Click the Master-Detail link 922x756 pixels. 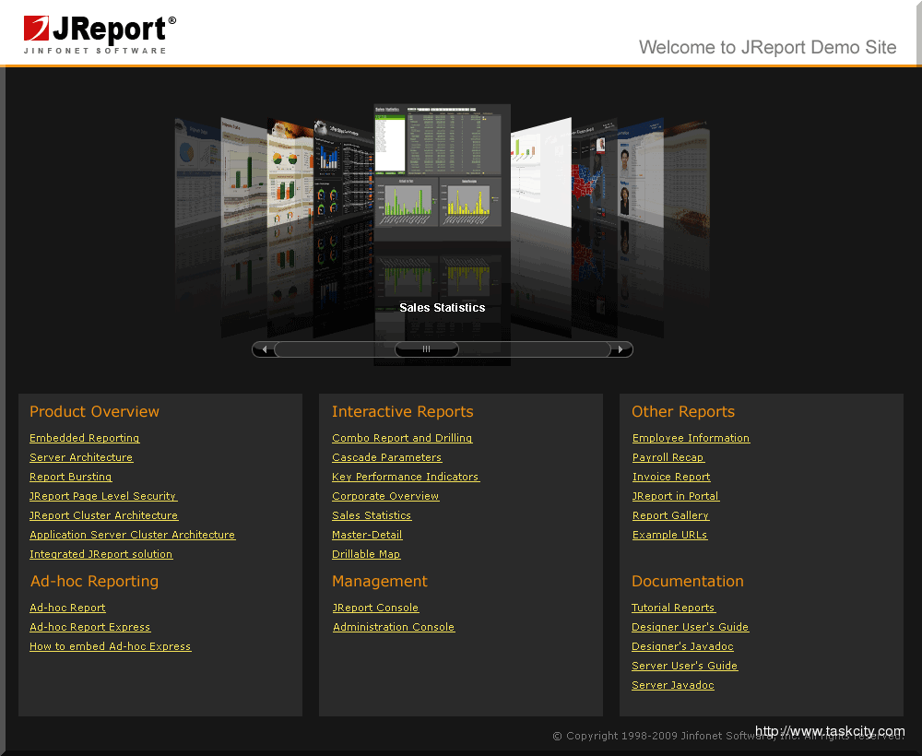pyautogui.click(x=367, y=535)
